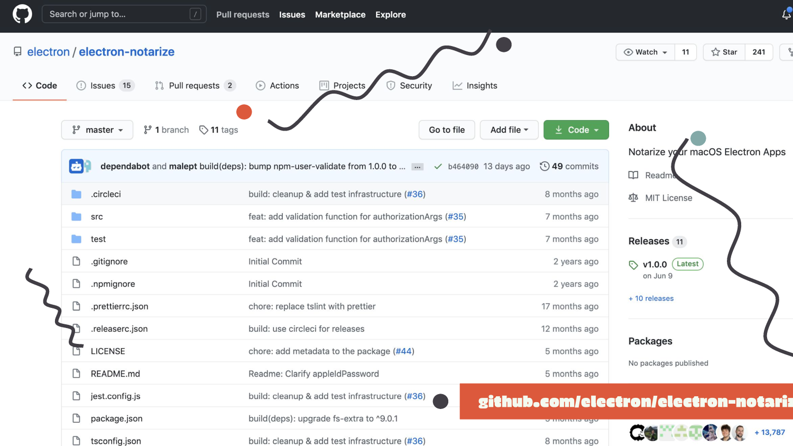Screen dimensions: 793x446
Task: Click the commit status checkmark icon
Action: 438,167
